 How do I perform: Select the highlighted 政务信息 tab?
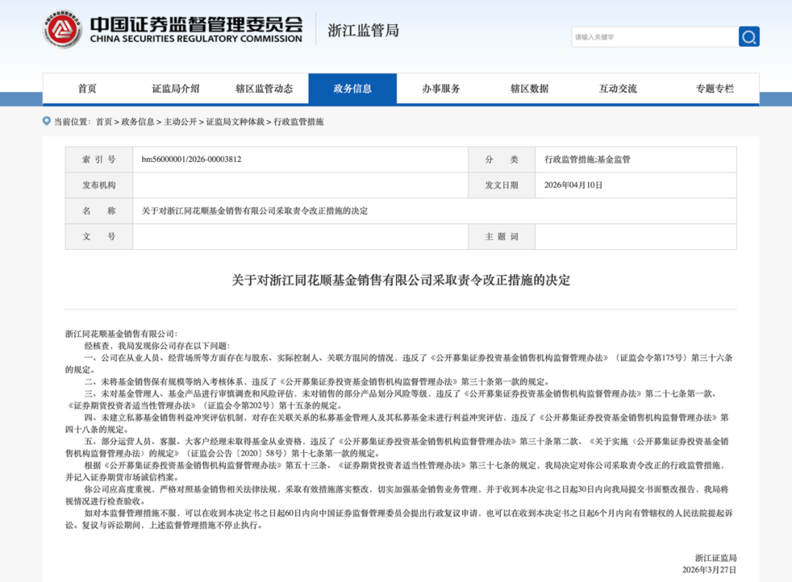pyautogui.click(x=353, y=88)
